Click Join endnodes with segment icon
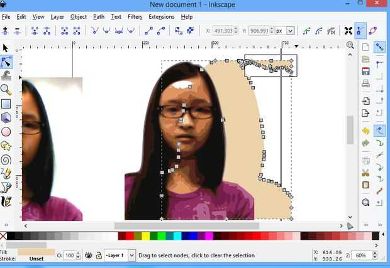Viewport: 390px width, 268px height. coord(65,31)
